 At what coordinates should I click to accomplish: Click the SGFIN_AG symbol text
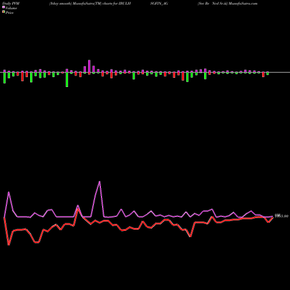[159, 3]
